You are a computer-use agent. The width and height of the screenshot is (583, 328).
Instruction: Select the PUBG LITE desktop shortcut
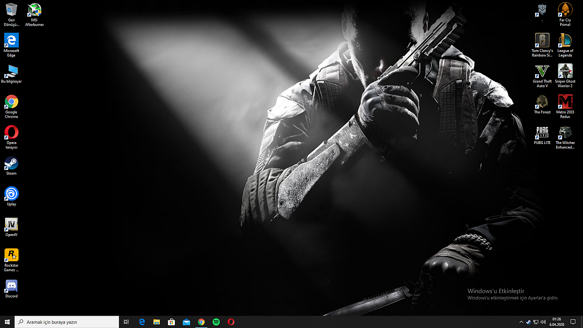542,135
